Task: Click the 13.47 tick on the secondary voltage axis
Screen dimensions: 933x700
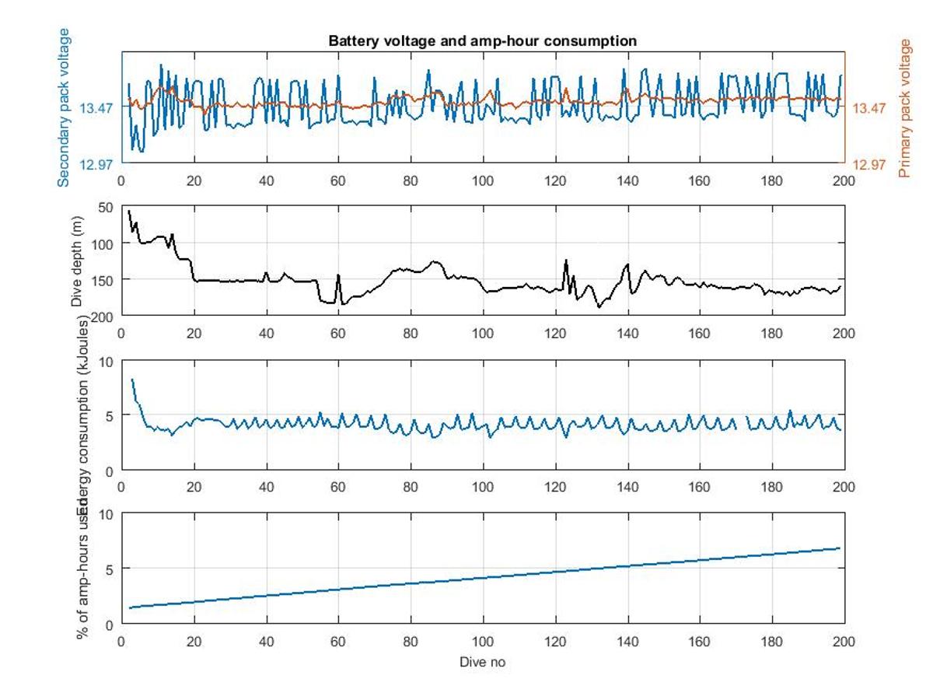Action: point(97,109)
